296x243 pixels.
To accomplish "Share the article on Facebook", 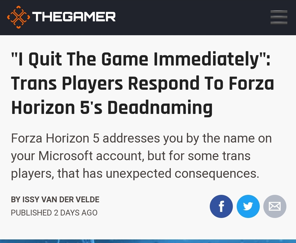I will 221,206.
